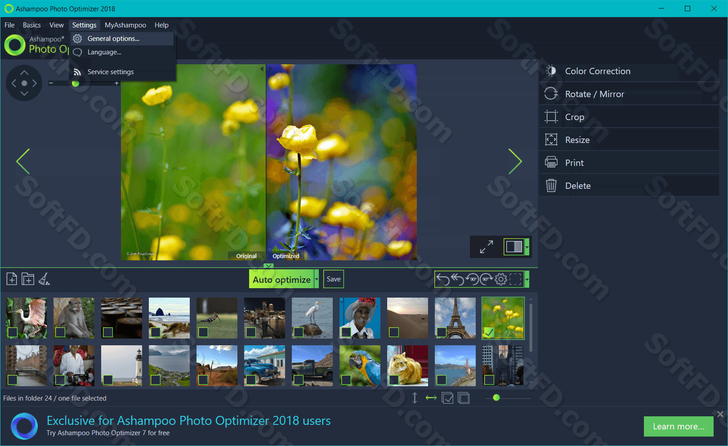Click the zoom in plus icon

click(x=116, y=83)
